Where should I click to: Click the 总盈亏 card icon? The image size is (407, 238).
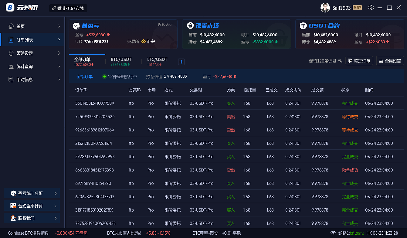(x=76, y=26)
